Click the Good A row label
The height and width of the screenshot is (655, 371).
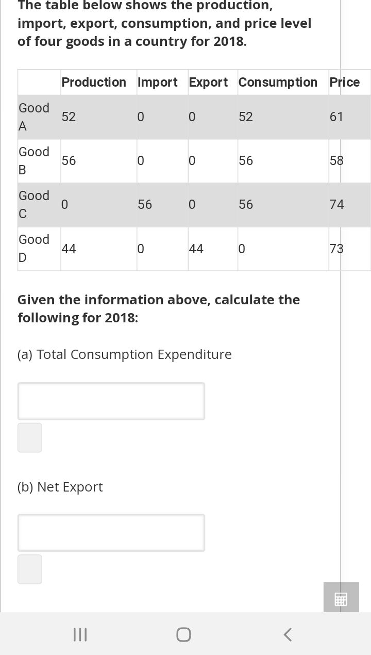pos(33,117)
